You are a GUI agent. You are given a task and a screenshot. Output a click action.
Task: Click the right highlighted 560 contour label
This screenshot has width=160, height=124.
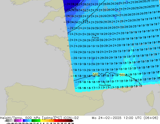pyautogui.click(x=122, y=75)
